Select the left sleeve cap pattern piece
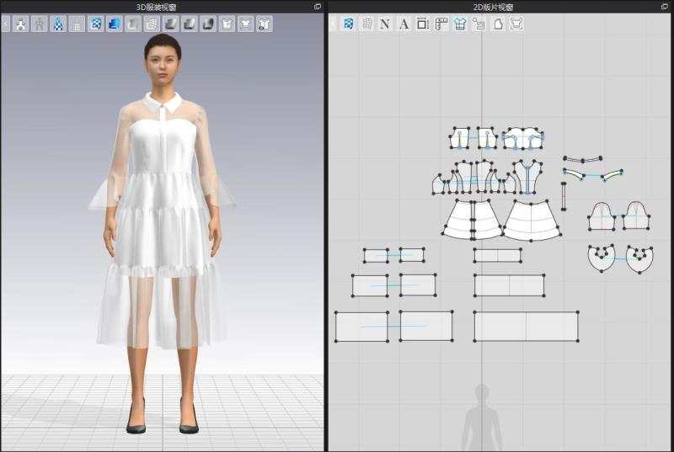The image size is (674, 452). pos(602,216)
